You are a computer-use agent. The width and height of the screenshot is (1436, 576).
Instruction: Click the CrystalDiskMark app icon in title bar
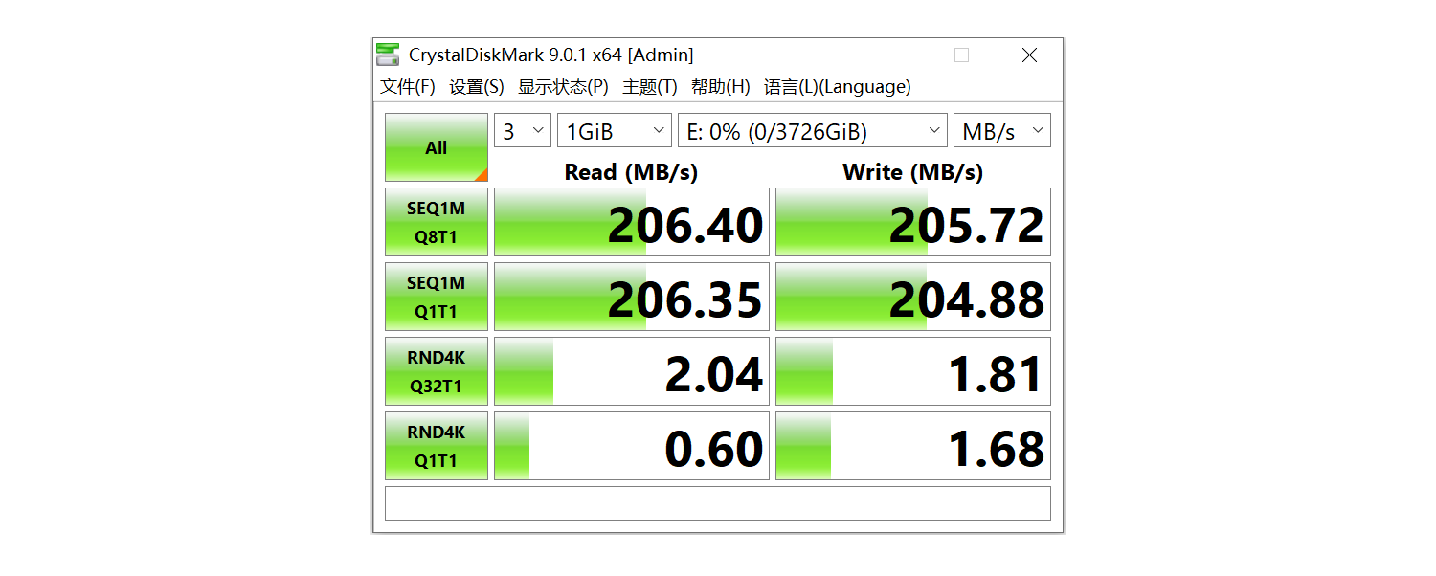point(388,55)
